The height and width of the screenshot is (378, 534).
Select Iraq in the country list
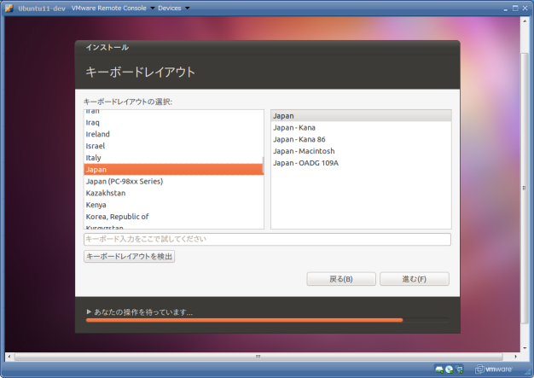pos(174,122)
